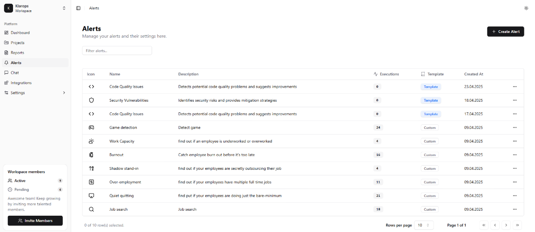Click the code icon in 17.04.2025 row
The width and height of the screenshot is (535, 232).
coord(91,114)
